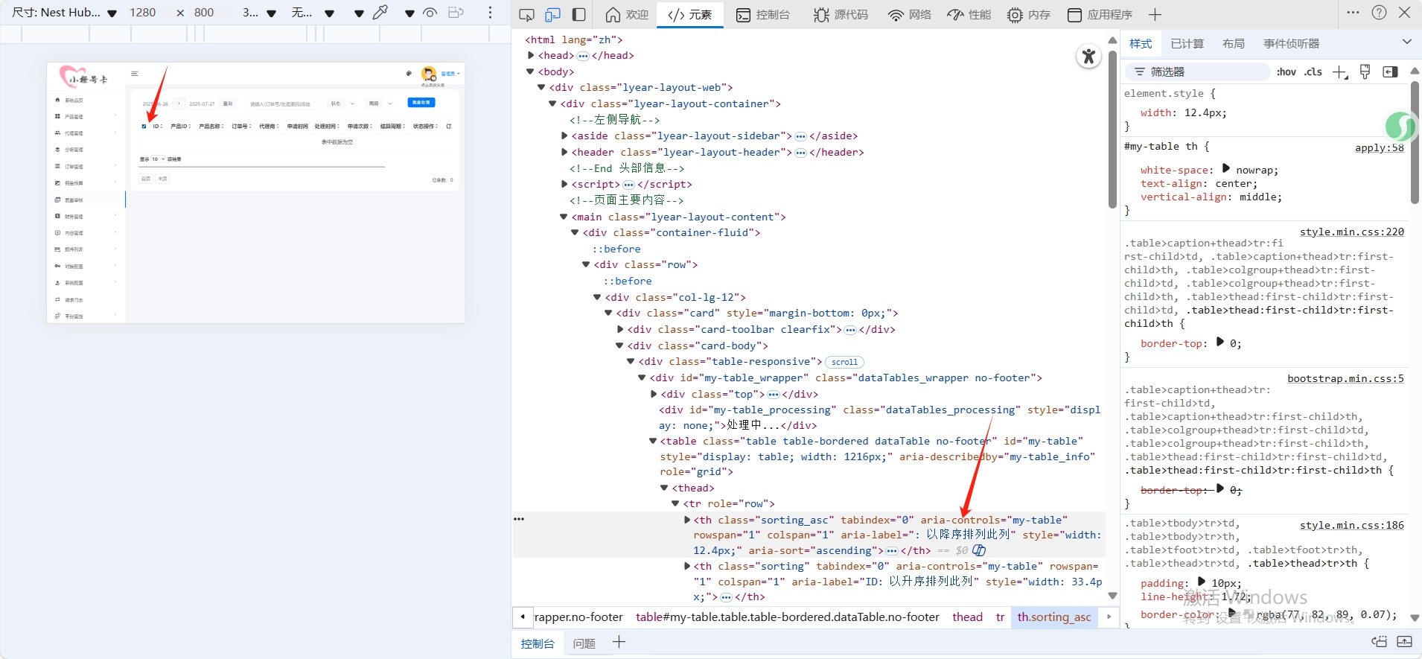The width and height of the screenshot is (1422, 659).
Task: Expand the div card-toolbar clearfix node
Action: click(621, 329)
